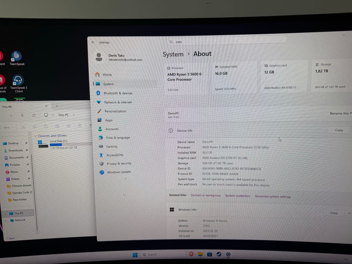Open Brave browser from taskbar
The height and width of the screenshot is (264, 352).
tap(191, 254)
